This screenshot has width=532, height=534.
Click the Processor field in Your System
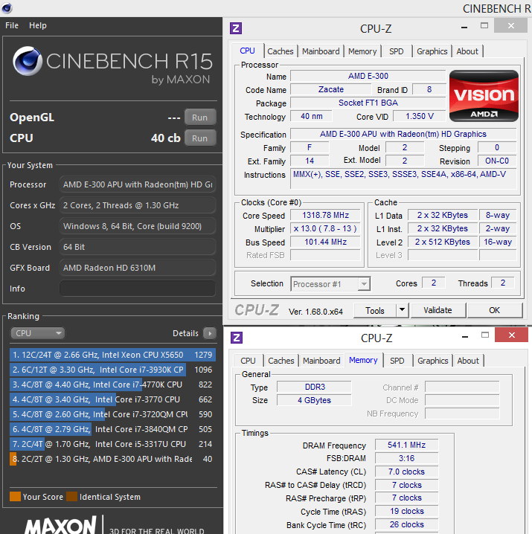pyautogui.click(x=138, y=184)
